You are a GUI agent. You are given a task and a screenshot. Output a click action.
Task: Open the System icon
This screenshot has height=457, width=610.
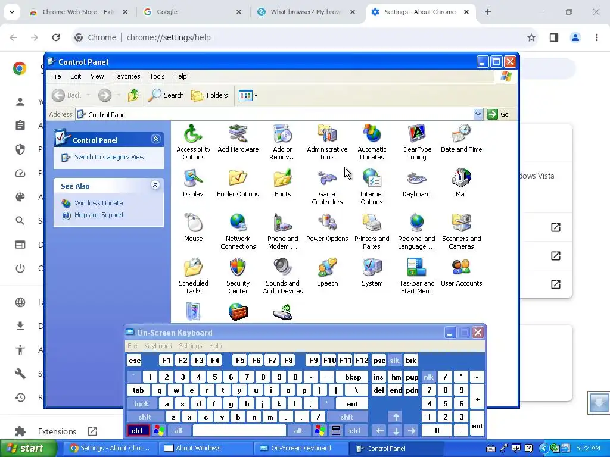pos(372,273)
